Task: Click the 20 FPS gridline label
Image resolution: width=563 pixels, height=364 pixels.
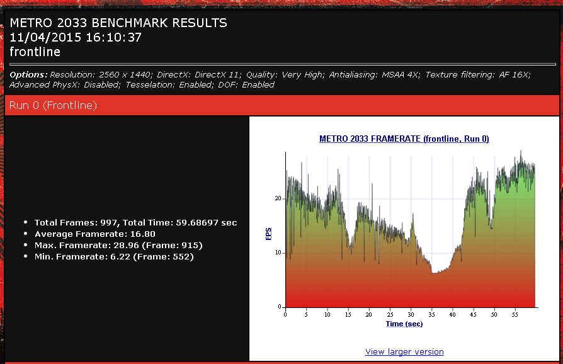Action: click(278, 198)
